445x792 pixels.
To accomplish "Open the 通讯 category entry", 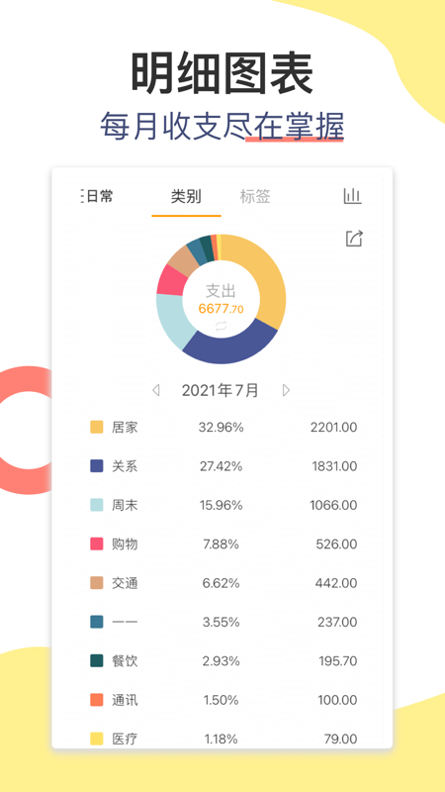I will tap(223, 700).
